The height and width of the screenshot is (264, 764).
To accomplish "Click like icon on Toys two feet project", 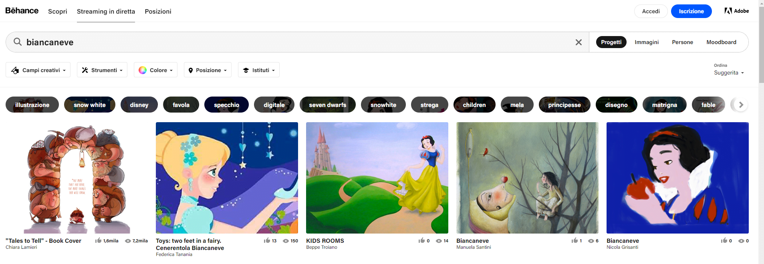I will [x=267, y=240].
